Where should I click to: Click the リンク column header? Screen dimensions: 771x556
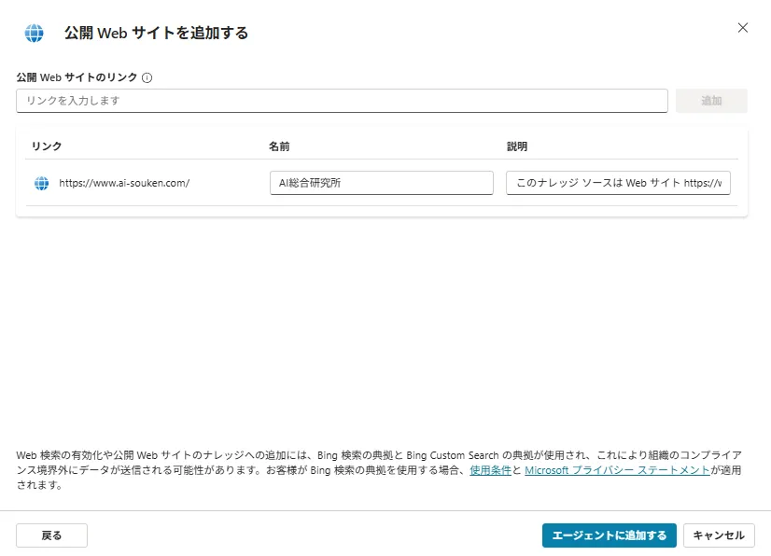(x=45, y=146)
